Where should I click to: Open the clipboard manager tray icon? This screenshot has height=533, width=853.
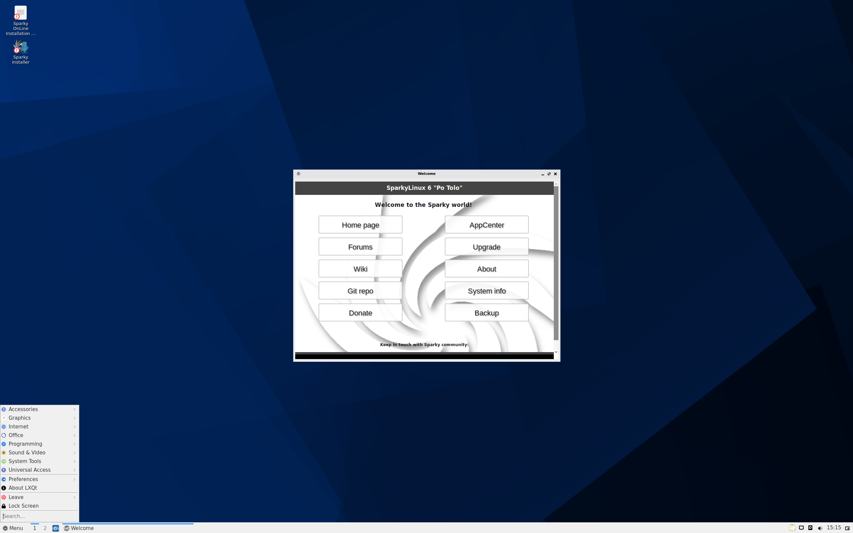pyautogui.click(x=792, y=528)
